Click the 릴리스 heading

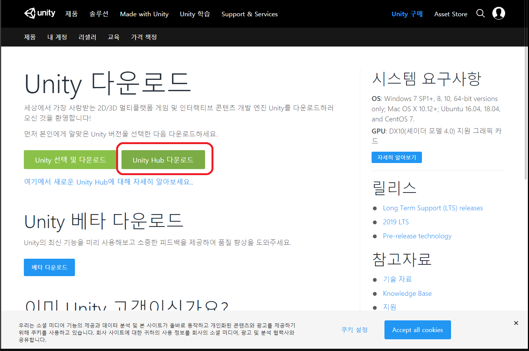point(394,188)
